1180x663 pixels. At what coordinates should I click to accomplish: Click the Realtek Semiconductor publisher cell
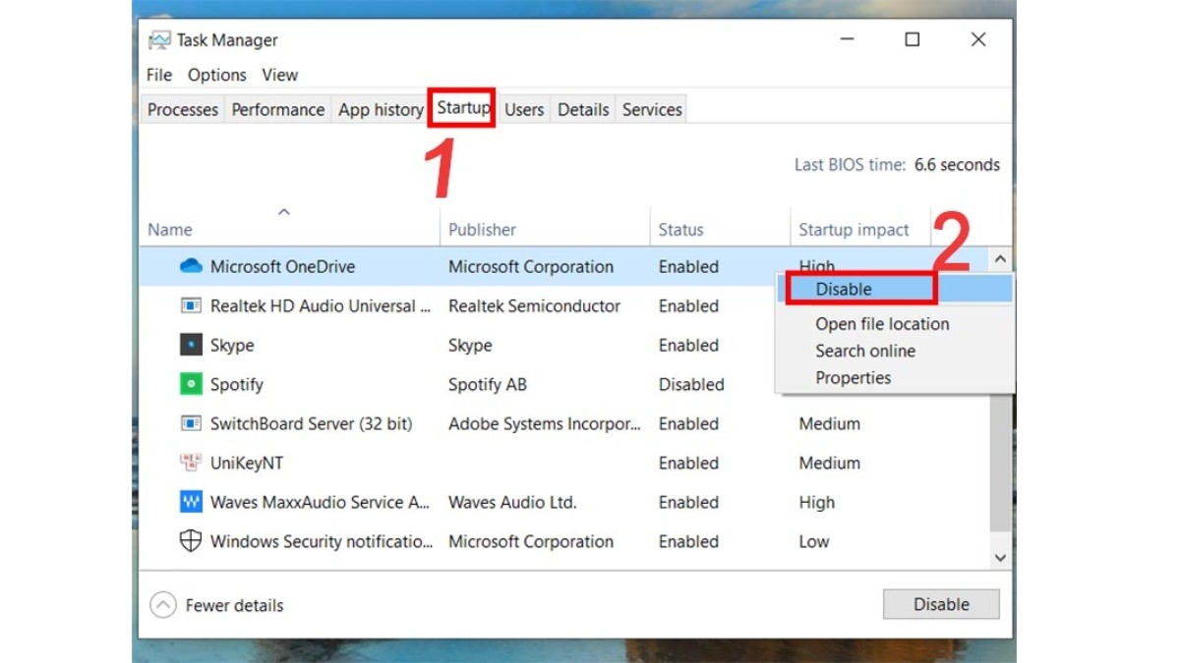(x=534, y=305)
